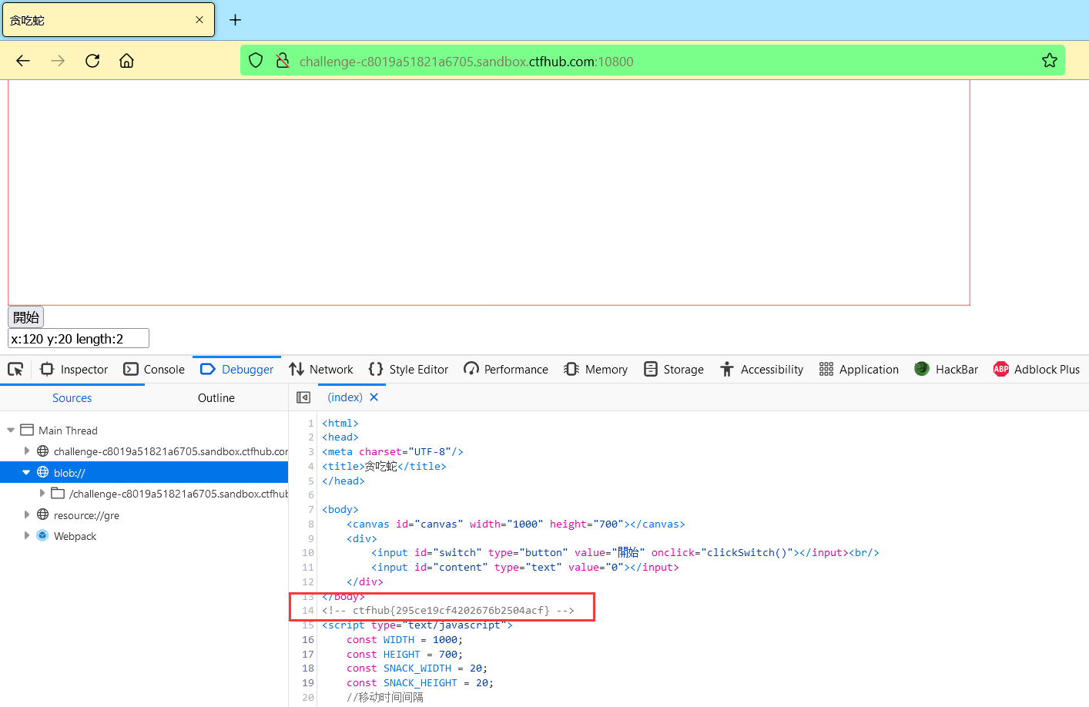The image size is (1089, 707).
Task: Open the home page icon
Action: [x=127, y=61]
